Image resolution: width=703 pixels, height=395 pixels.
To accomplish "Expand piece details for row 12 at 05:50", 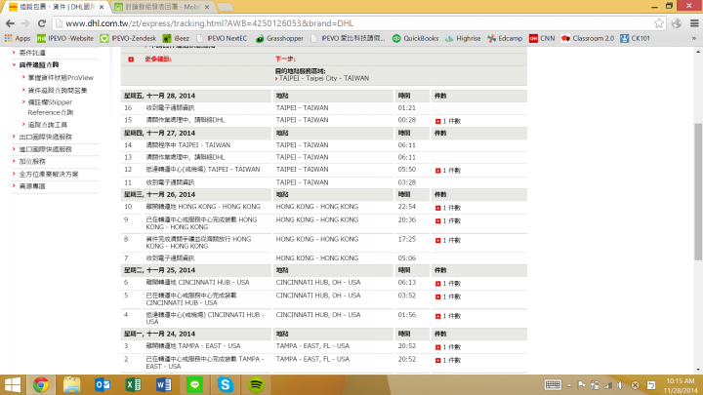I will coord(438,171).
